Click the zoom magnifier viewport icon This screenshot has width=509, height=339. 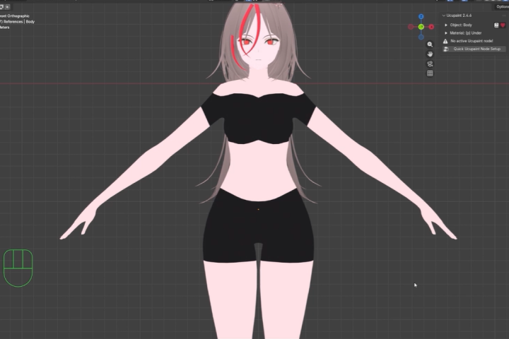[430, 44]
